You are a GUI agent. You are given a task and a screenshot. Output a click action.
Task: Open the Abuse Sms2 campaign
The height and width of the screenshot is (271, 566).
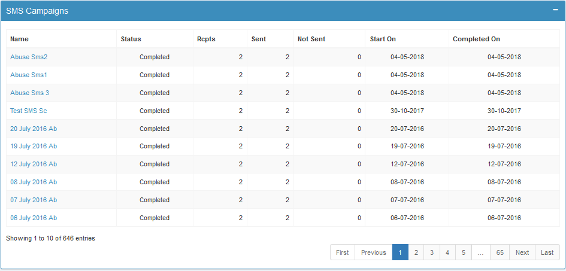point(29,57)
